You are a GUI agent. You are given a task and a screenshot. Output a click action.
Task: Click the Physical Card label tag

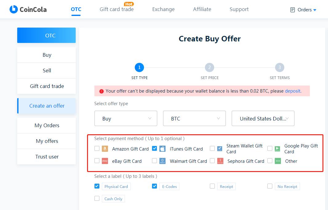(x=116, y=187)
